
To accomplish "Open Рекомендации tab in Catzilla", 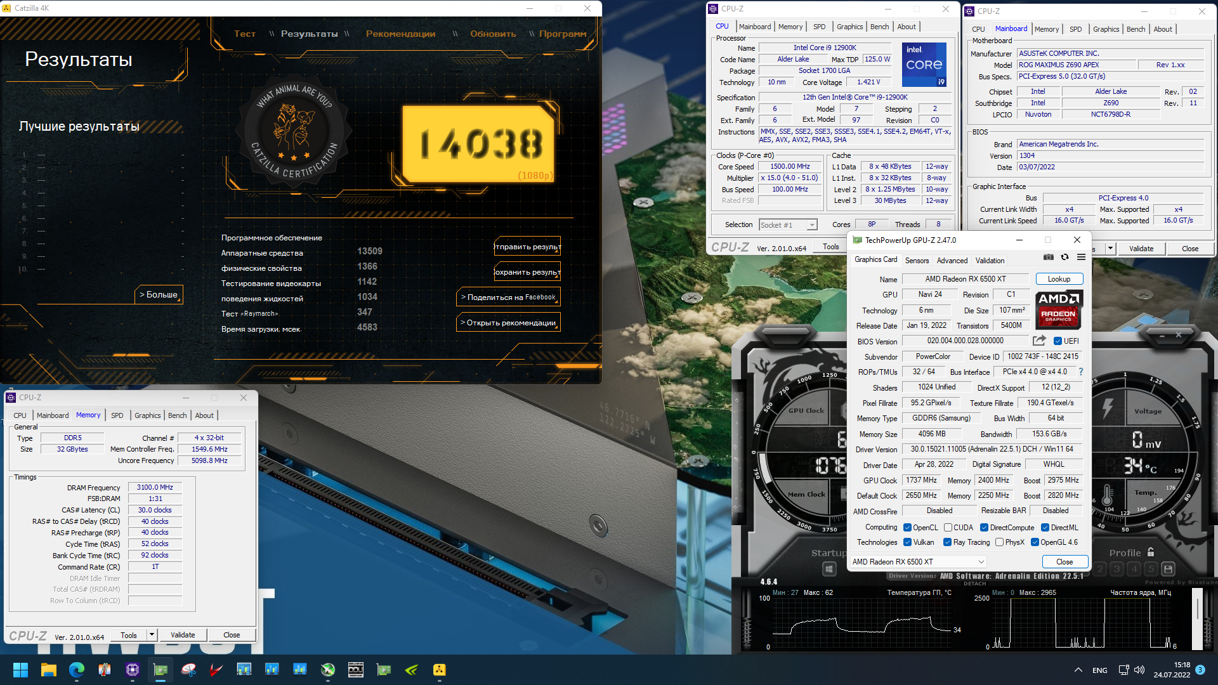I will pos(400,34).
